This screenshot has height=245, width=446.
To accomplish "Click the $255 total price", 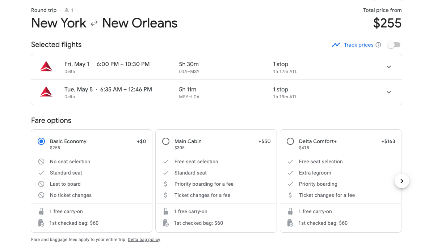I will [x=387, y=23].
